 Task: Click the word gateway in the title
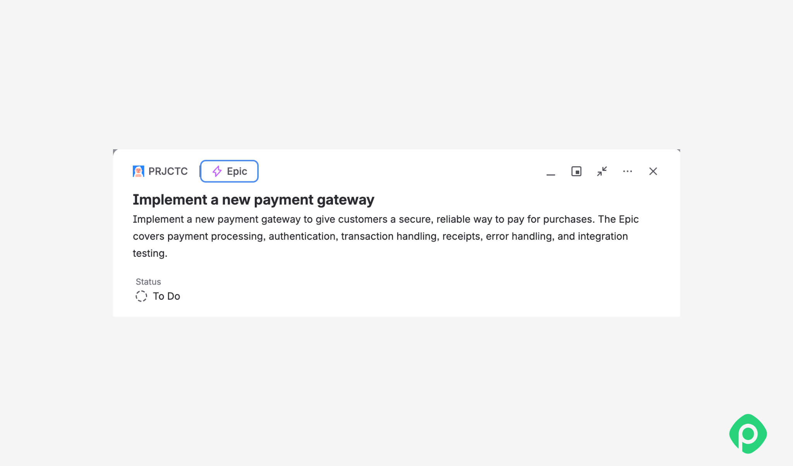(x=345, y=200)
